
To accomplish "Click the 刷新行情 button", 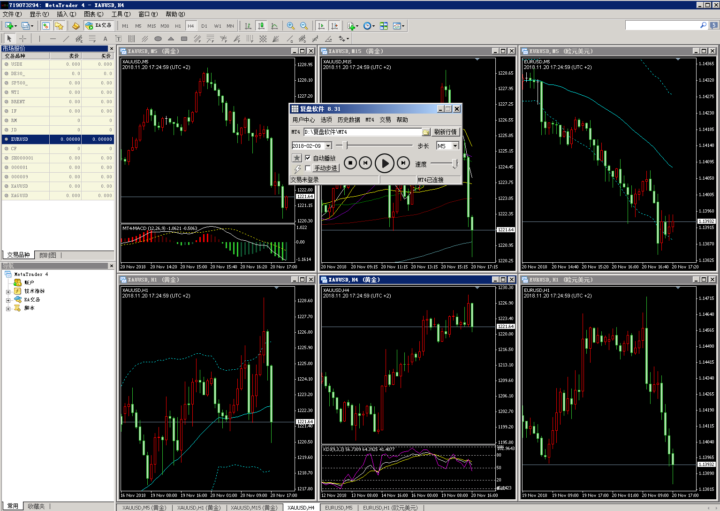I will tap(445, 132).
